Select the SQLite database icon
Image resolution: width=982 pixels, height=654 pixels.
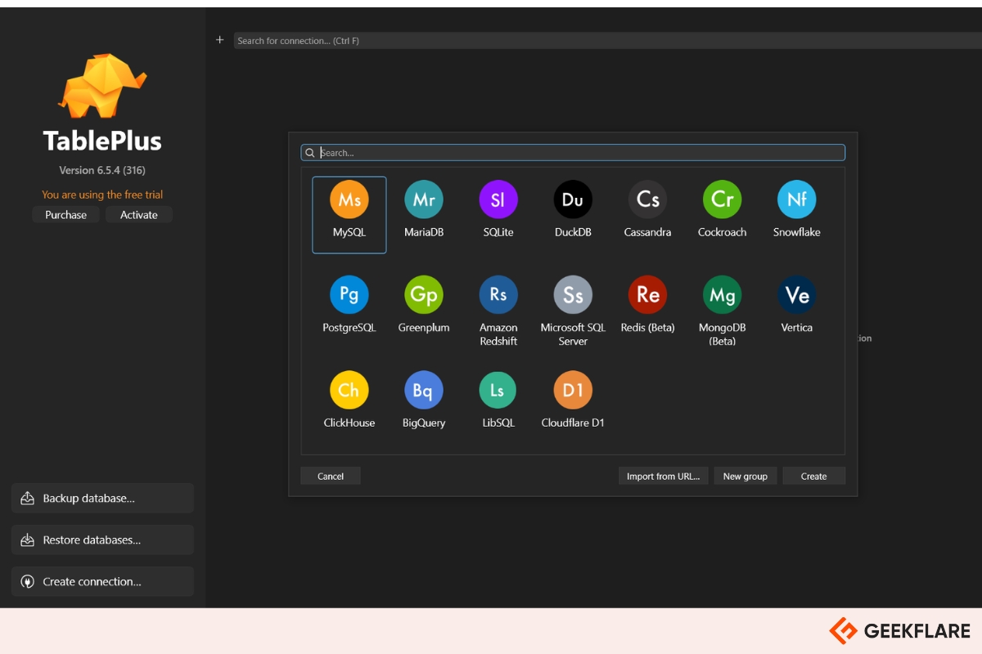(x=498, y=199)
